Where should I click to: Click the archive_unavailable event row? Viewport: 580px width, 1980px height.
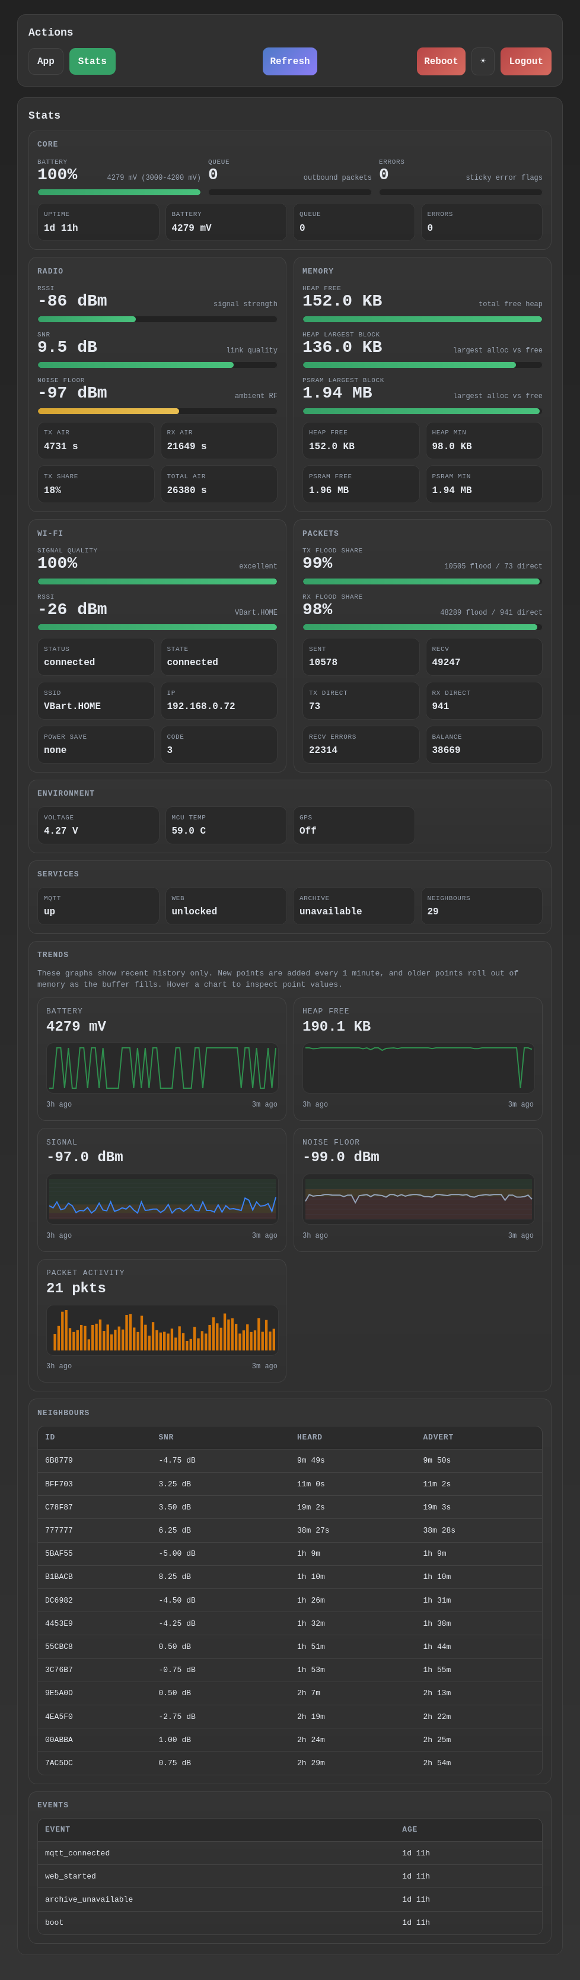click(x=289, y=1899)
